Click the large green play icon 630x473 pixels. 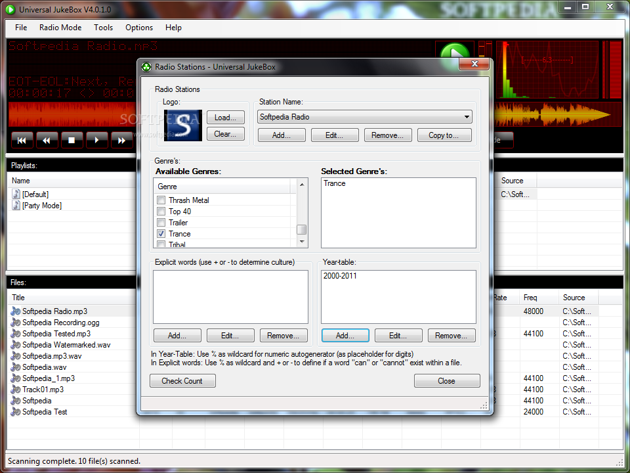455,51
